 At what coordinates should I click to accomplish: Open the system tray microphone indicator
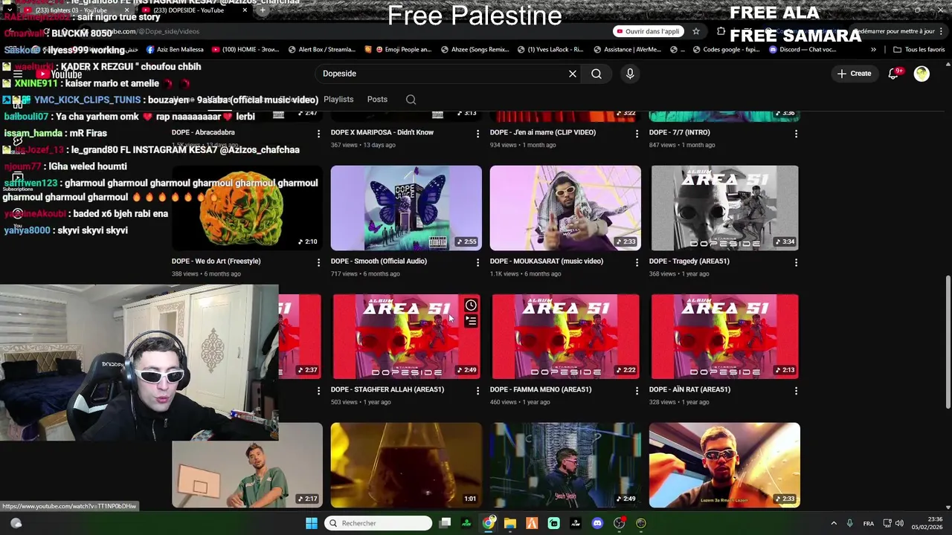(x=850, y=523)
